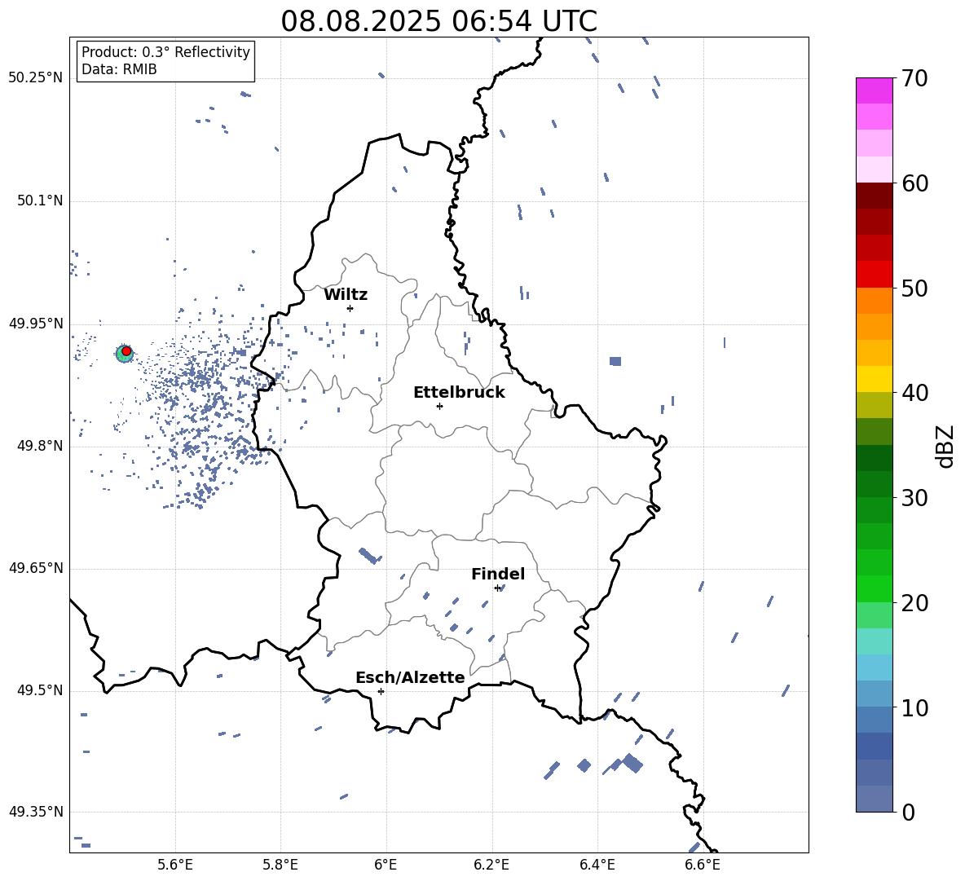Click the Ettelbruck station cross marker
Viewport: 965px width, 881px height.
[x=439, y=406]
